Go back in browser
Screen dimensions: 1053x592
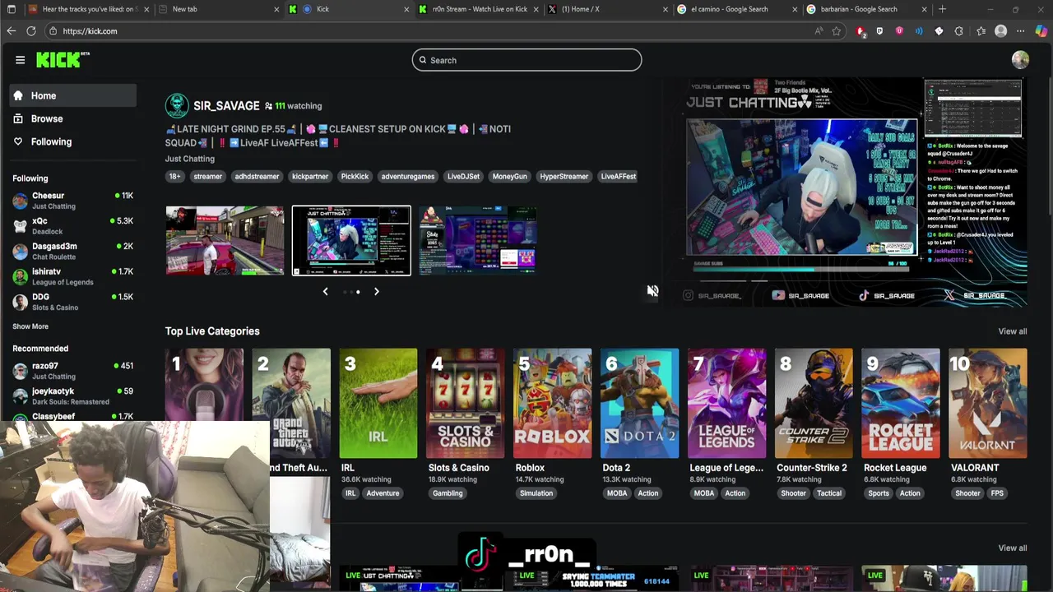point(11,31)
